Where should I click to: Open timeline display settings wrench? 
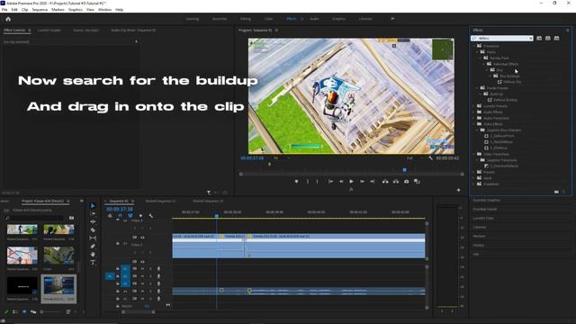(x=151, y=216)
